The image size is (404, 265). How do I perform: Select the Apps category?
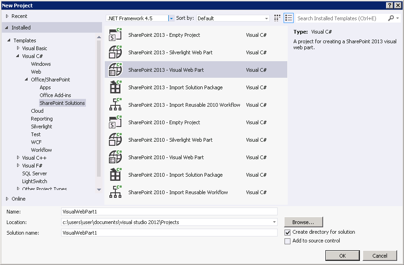tap(45, 87)
